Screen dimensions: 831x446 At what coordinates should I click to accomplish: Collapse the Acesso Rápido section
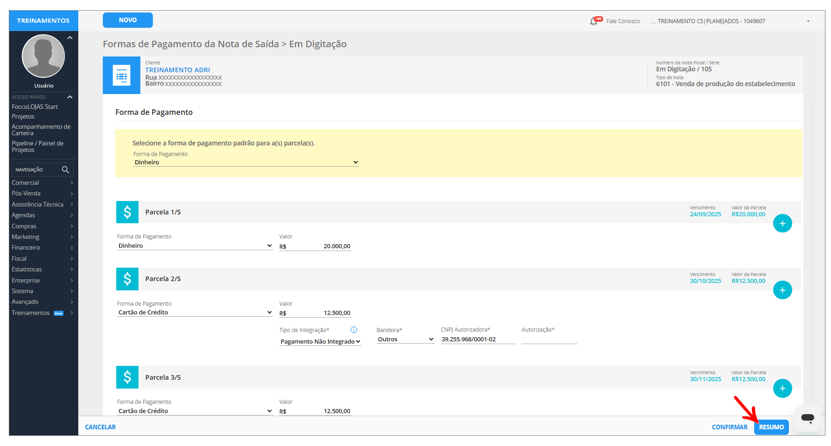point(70,97)
